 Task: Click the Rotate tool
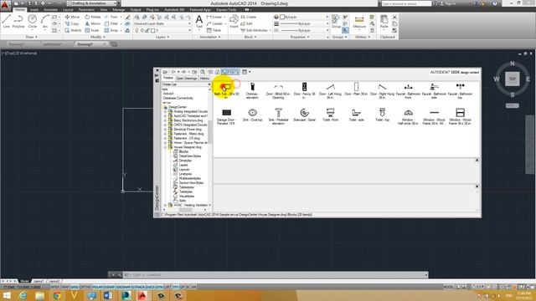click(93, 17)
